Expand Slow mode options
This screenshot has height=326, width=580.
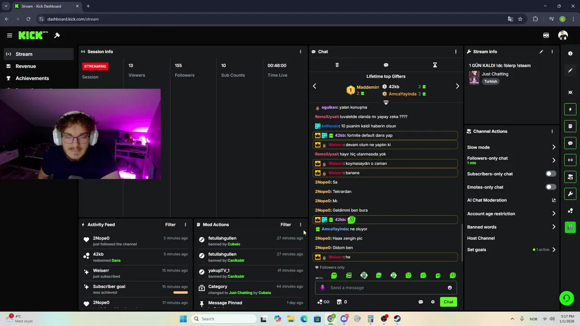coord(554,147)
